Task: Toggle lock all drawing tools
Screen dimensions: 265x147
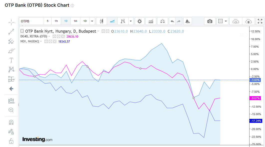Action: pyautogui.click(x=11, y=141)
